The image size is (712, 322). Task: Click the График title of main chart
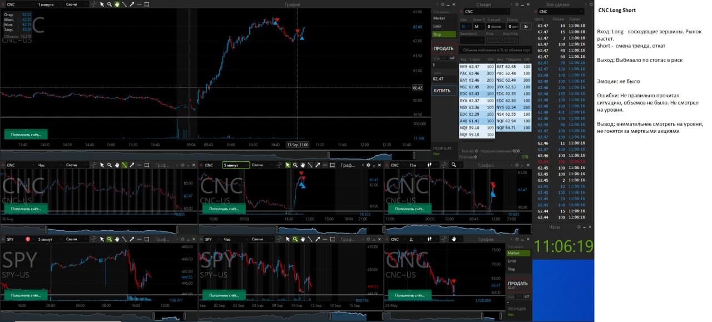(x=292, y=4)
